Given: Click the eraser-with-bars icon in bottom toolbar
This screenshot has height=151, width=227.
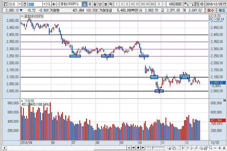Looking at the screenshot, I should [201, 148].
